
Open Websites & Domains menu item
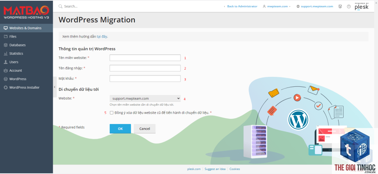(x=27, y=28)
